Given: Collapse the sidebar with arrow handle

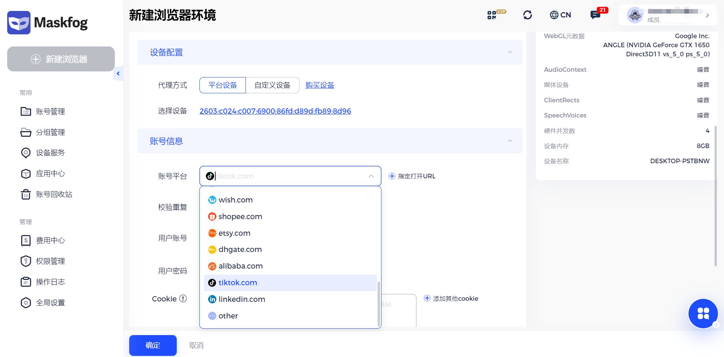Looking at the screenshot, I should click(118, 74).
